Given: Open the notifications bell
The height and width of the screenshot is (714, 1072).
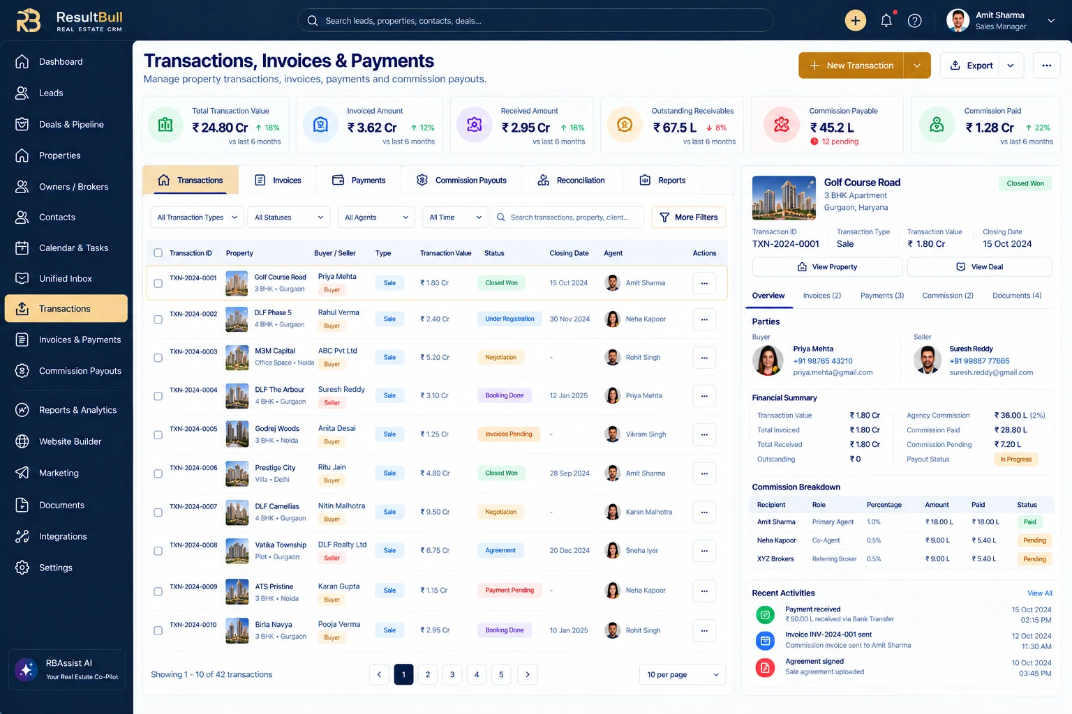Looking at the screenshot, I should (x=886, y=20).
